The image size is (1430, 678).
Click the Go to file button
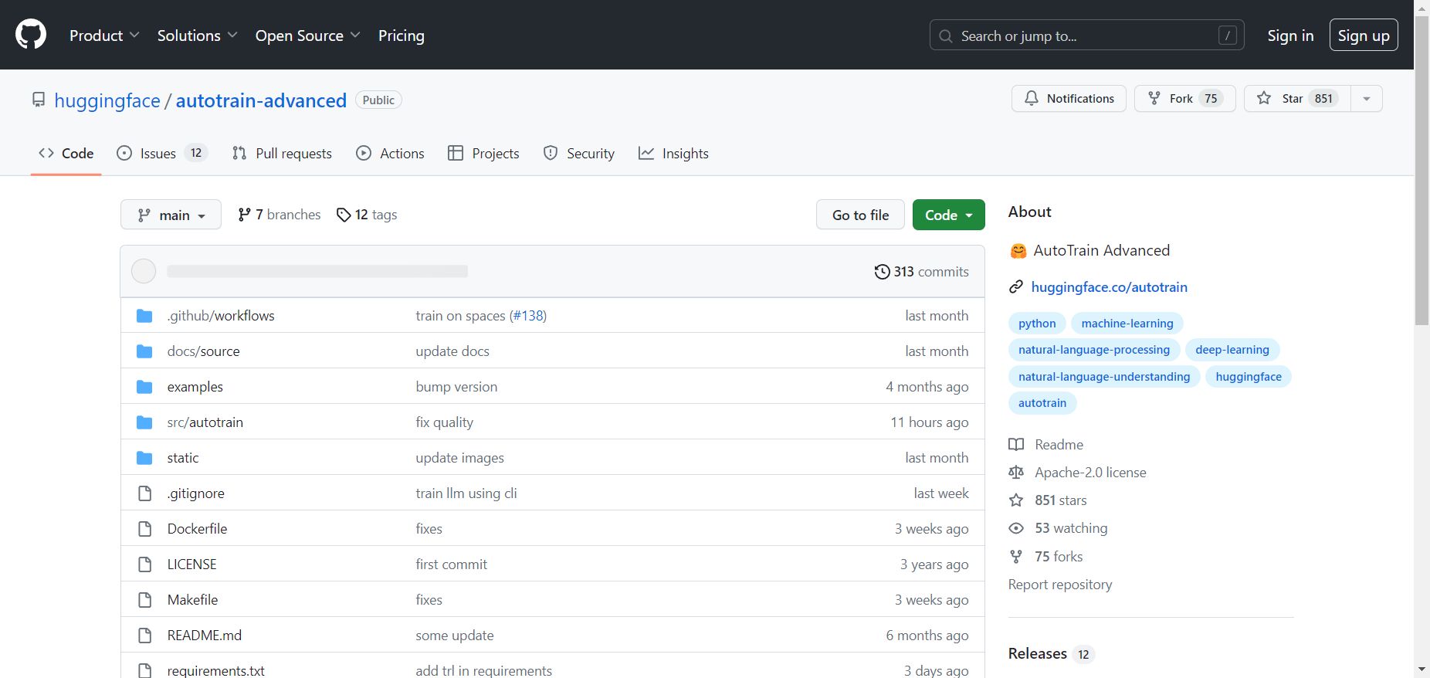tap(860, 215)
